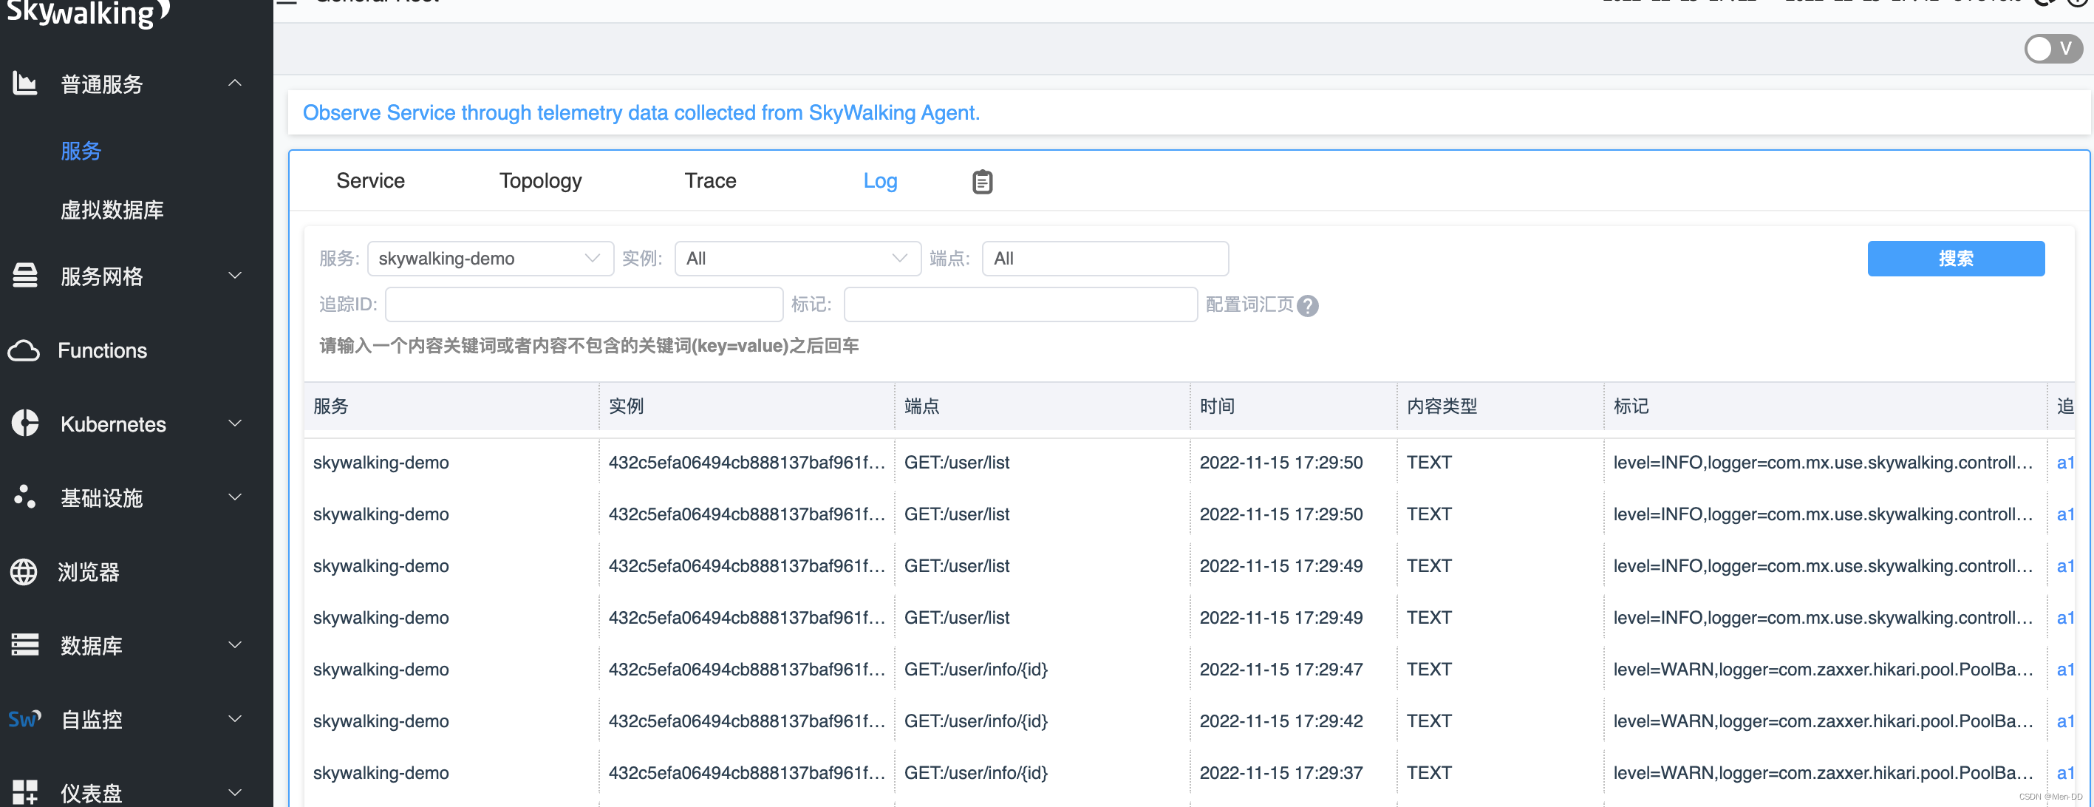Click the 基础设施 dots icon
The height and width of the screenshot is (807, 2094).
point(24,497)
